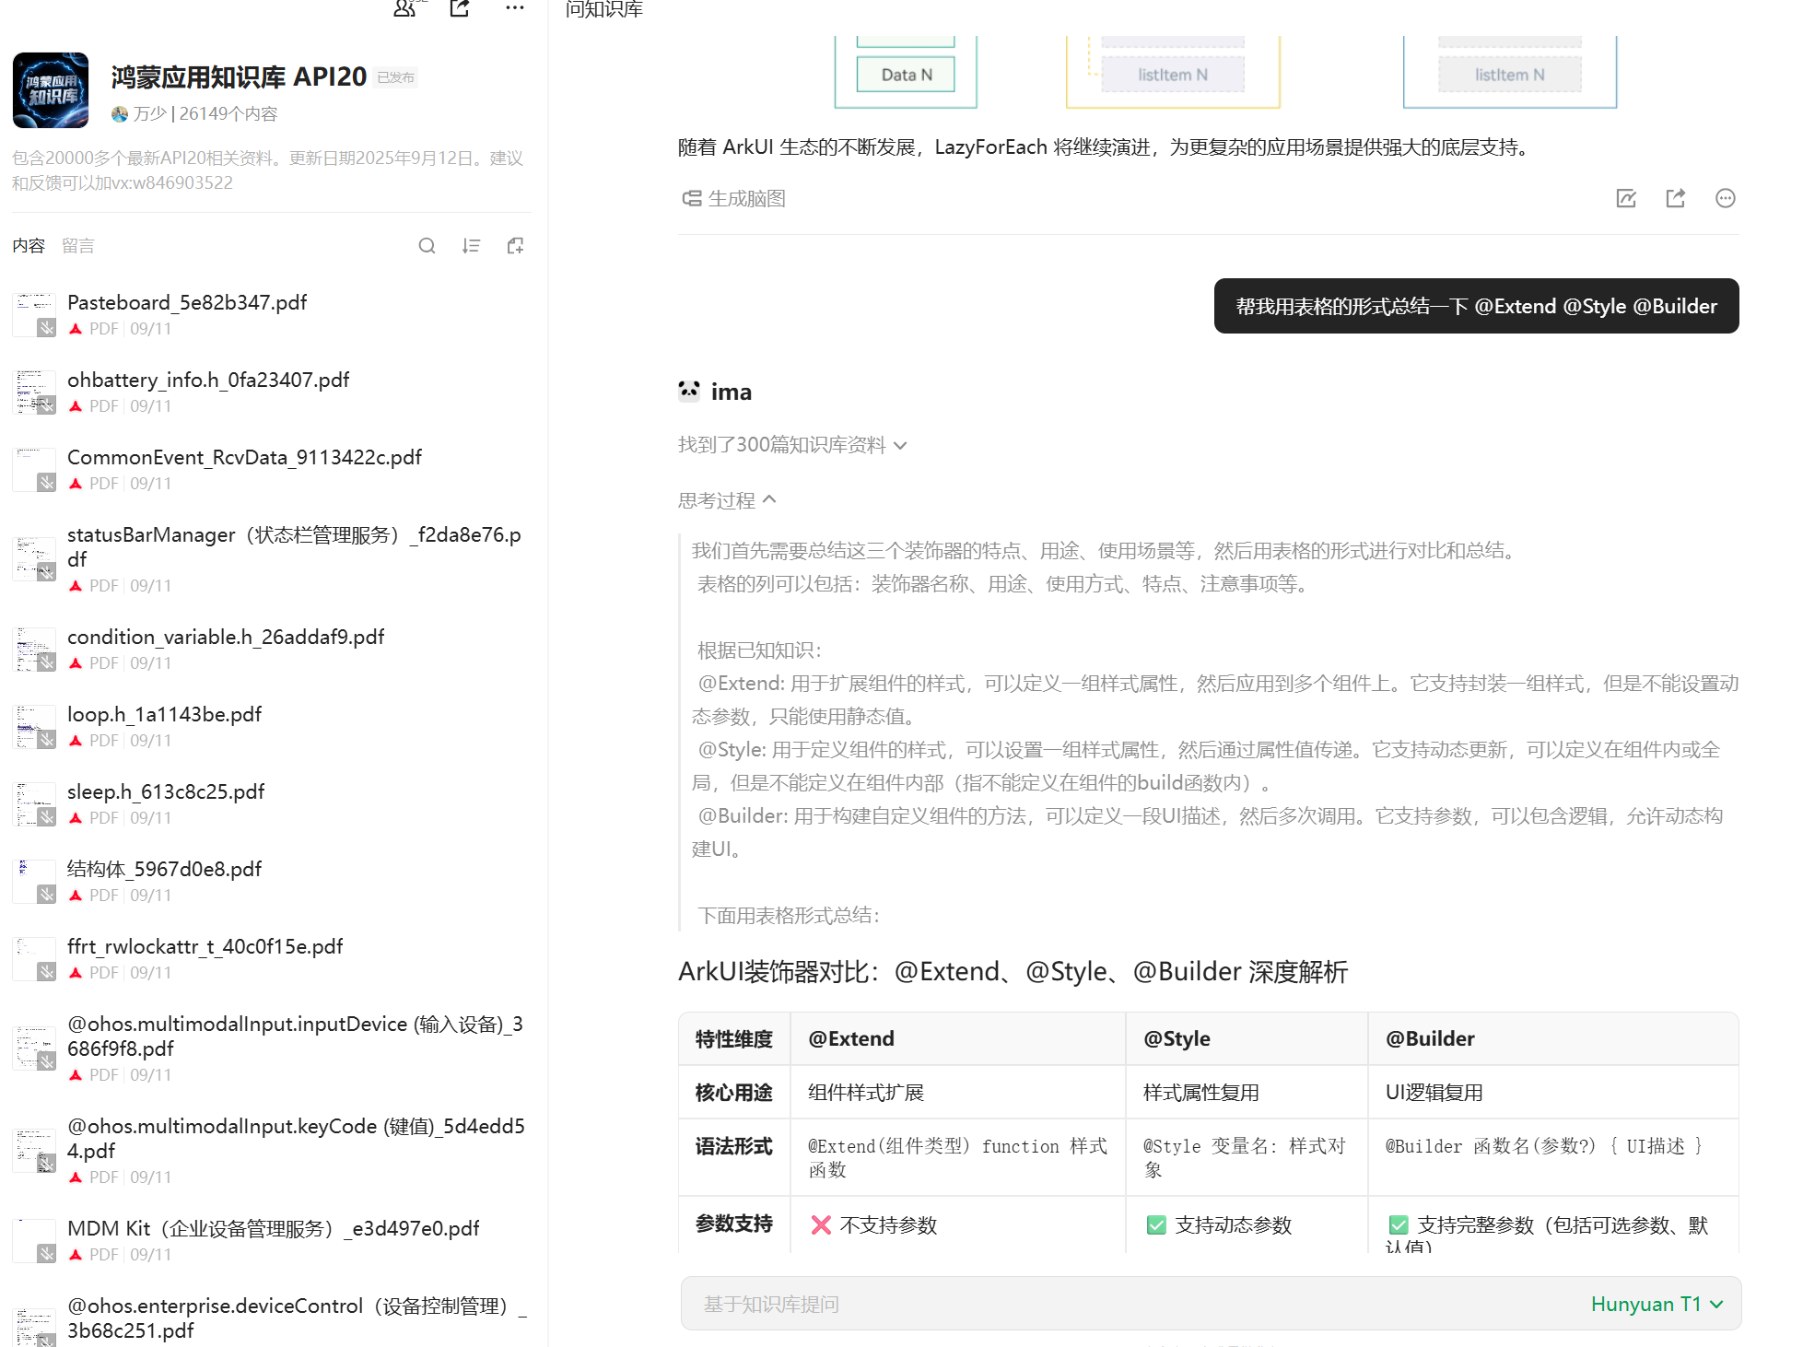Expand the 找到了300篇知识库资料 sources list
1803x1347 pixels.
792,445
